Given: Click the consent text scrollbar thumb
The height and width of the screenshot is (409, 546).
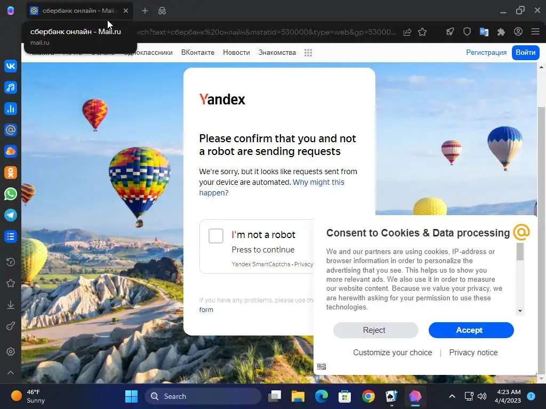Looking at the screenshot, I should (x=520, y=252).
